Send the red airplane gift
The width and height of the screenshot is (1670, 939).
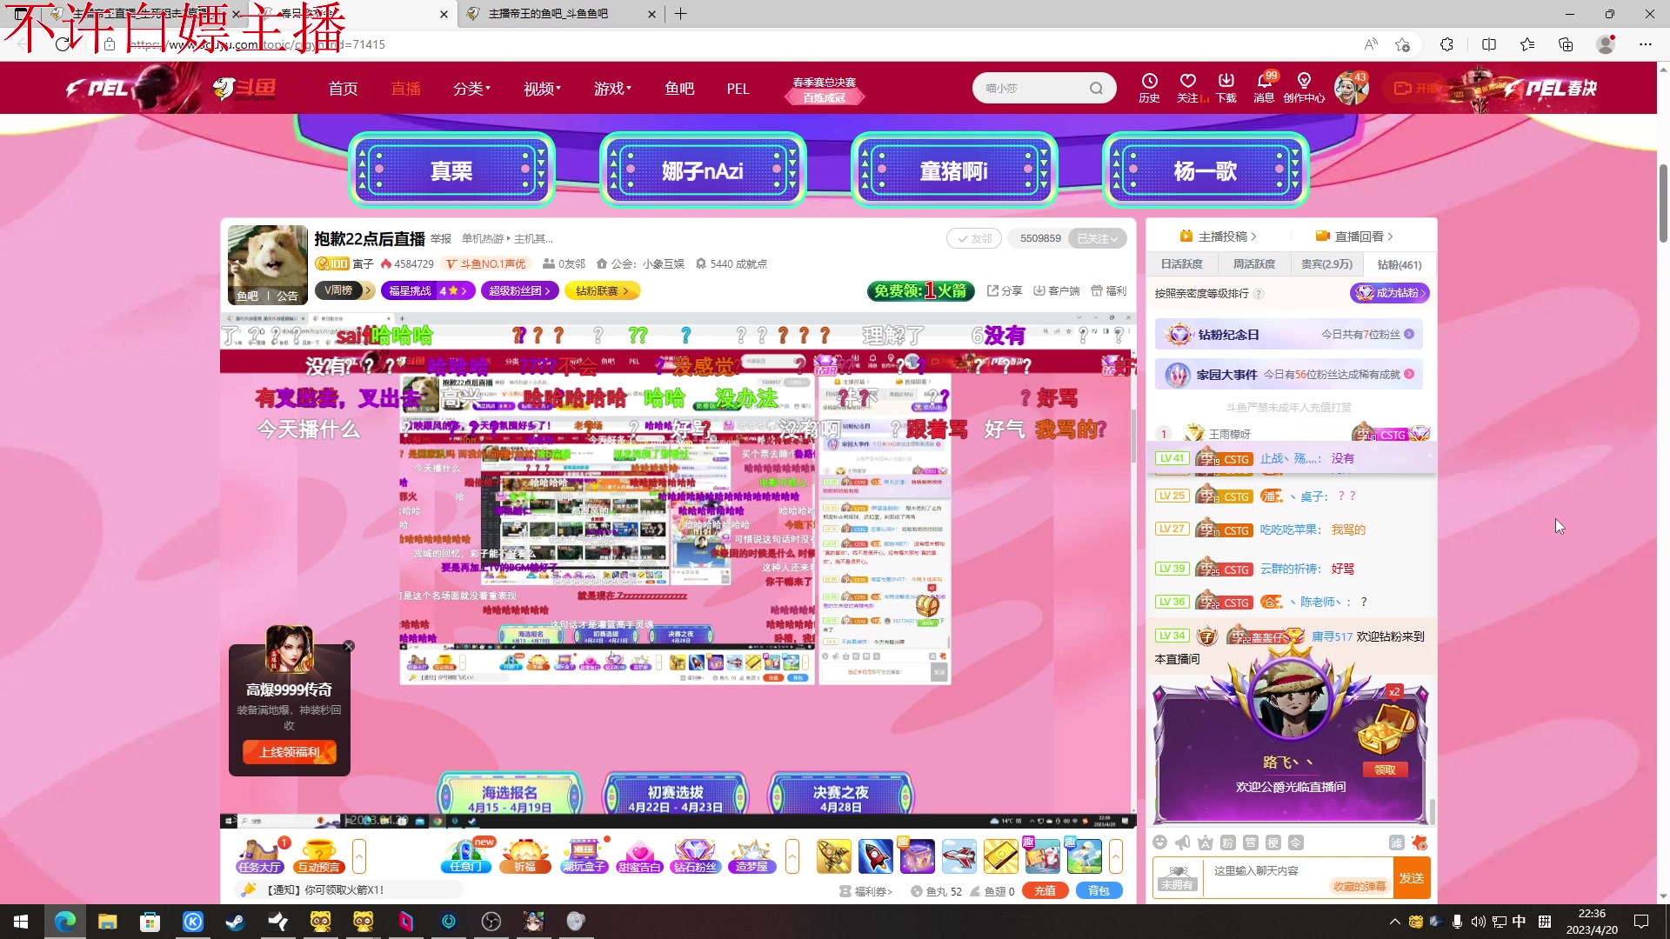959,856
